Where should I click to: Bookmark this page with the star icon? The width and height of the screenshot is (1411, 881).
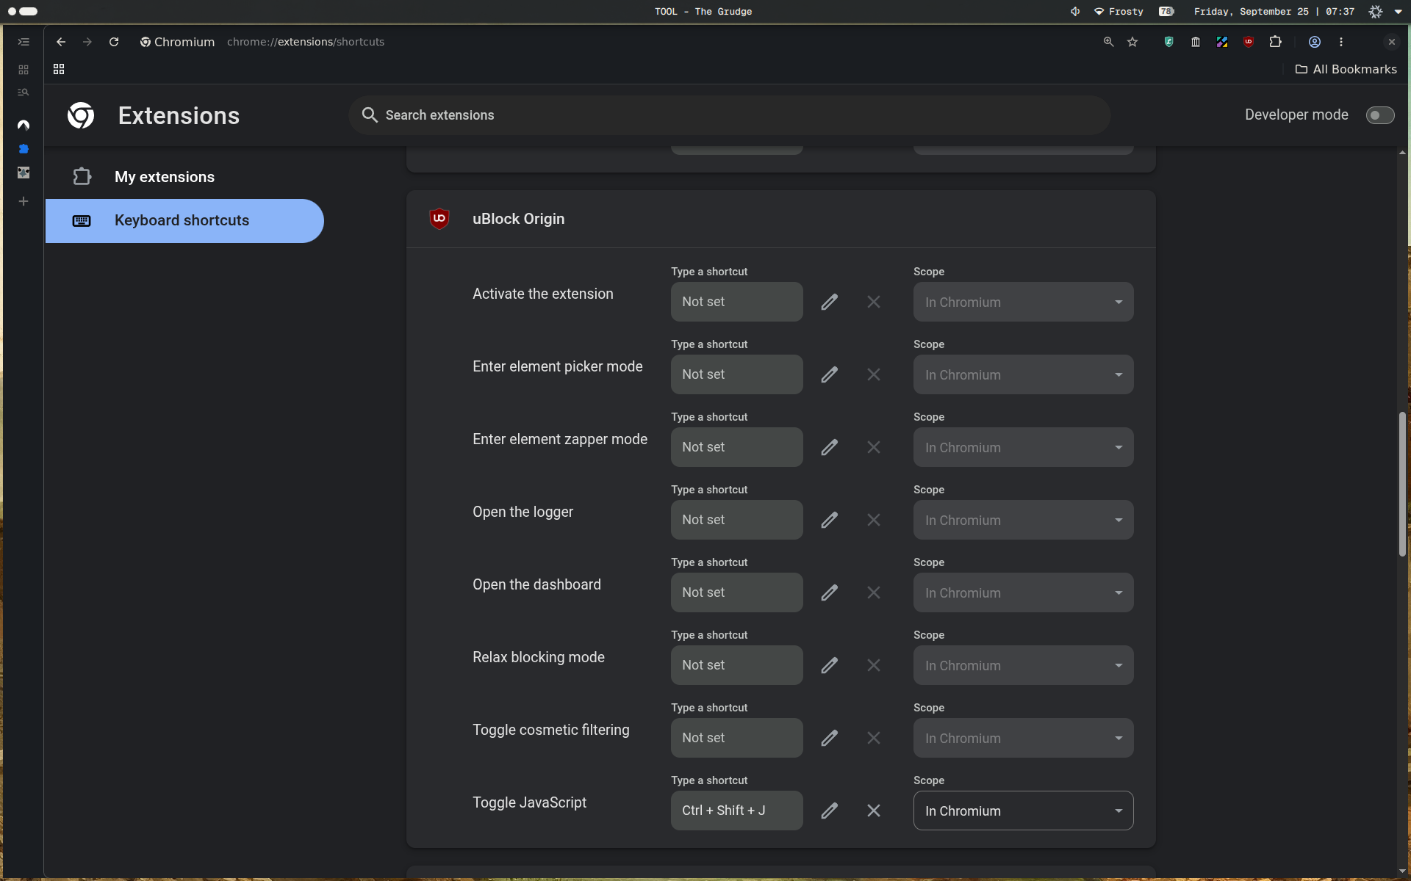click(1132, 42)
